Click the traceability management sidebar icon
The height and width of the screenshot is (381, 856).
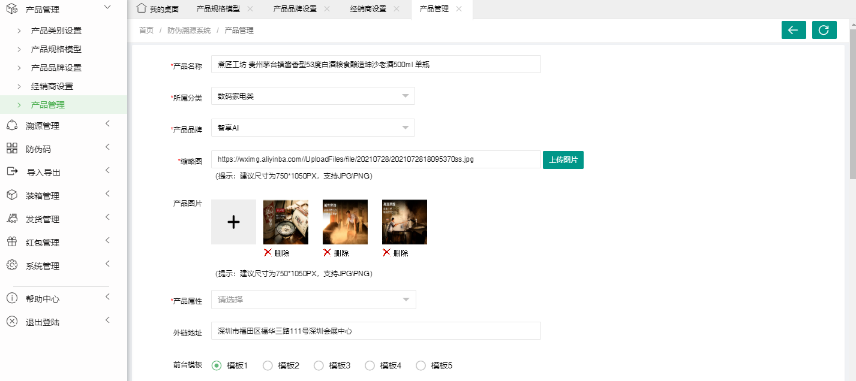[x=11, y=126]
